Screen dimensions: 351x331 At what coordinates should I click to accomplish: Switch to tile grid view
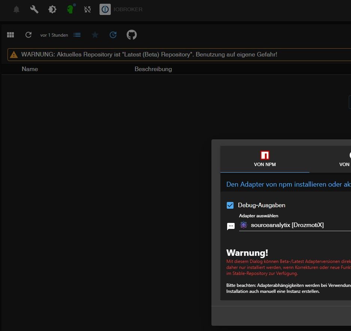(x=10, y=35)
